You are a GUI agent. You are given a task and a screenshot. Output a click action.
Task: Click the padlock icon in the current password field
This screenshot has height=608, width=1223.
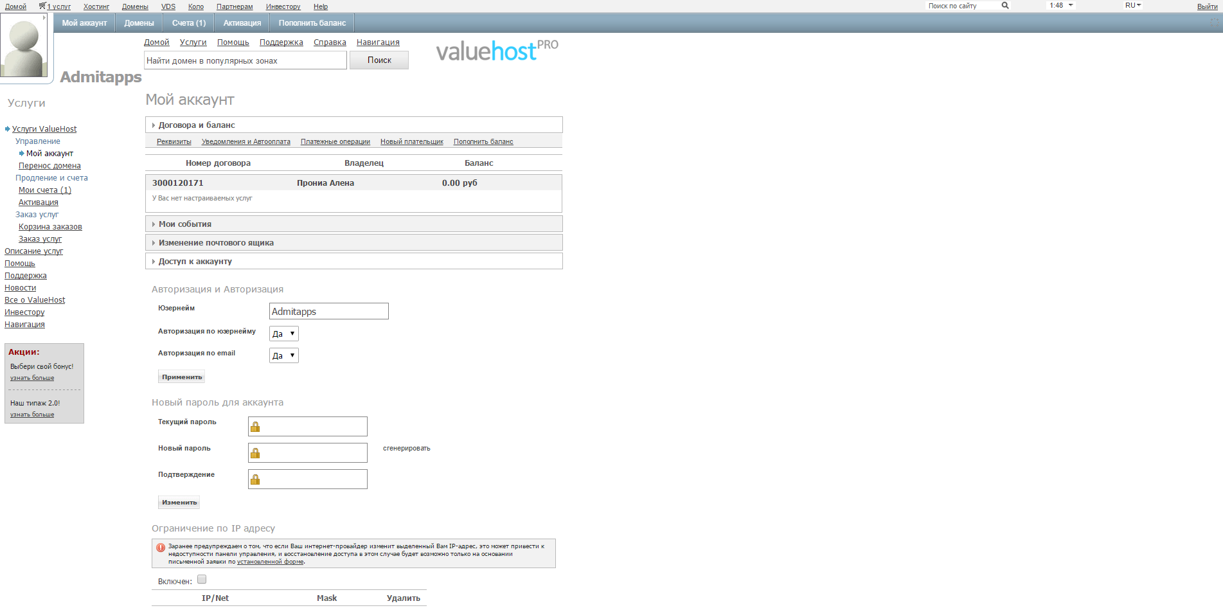click(254, 426)
